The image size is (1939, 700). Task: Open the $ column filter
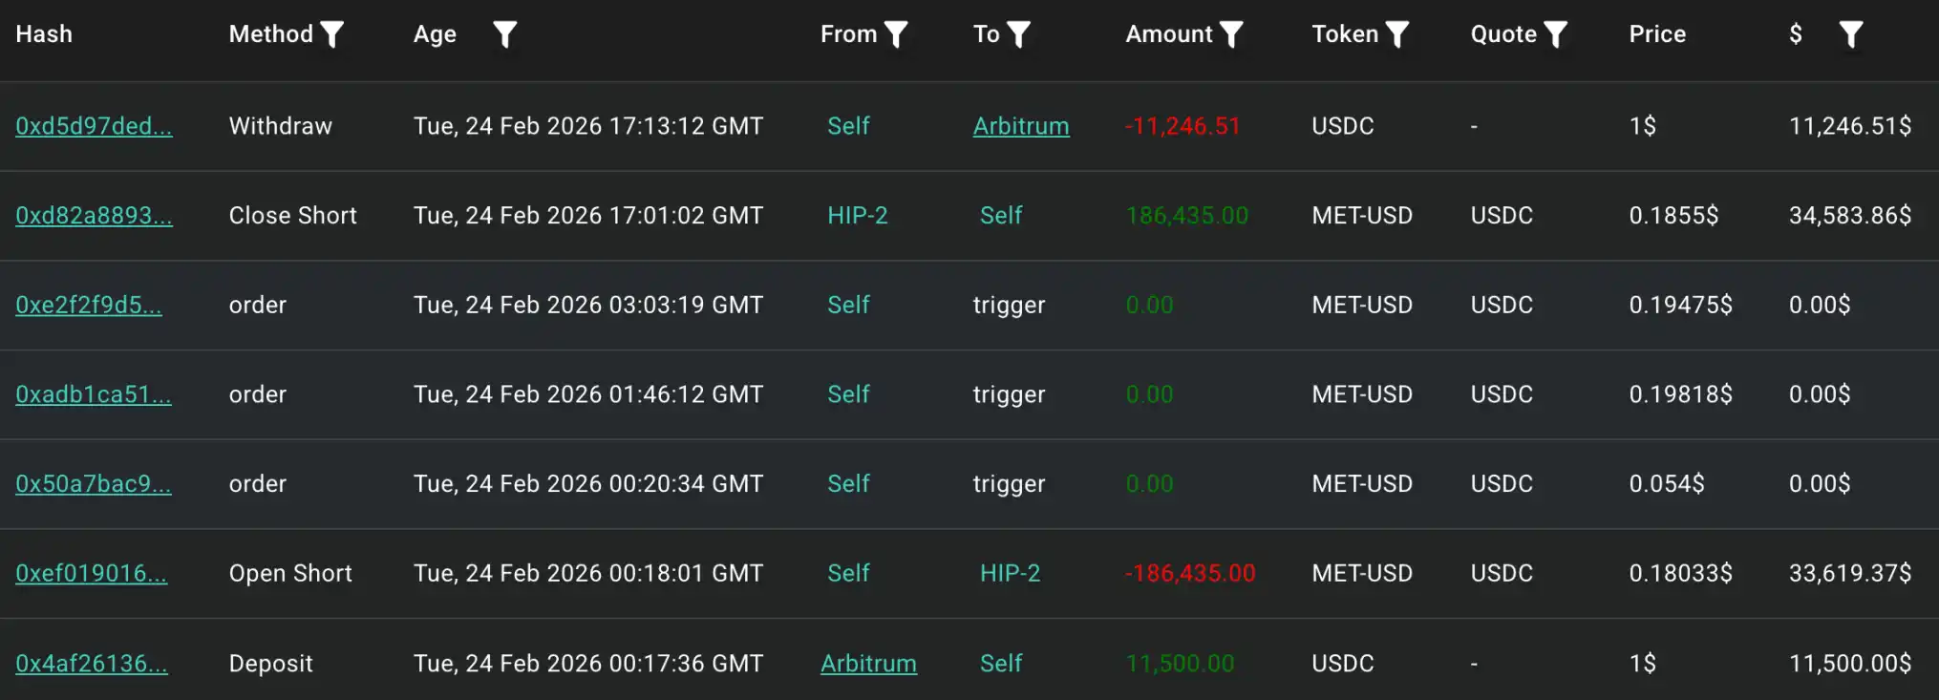click(1851, 33)
